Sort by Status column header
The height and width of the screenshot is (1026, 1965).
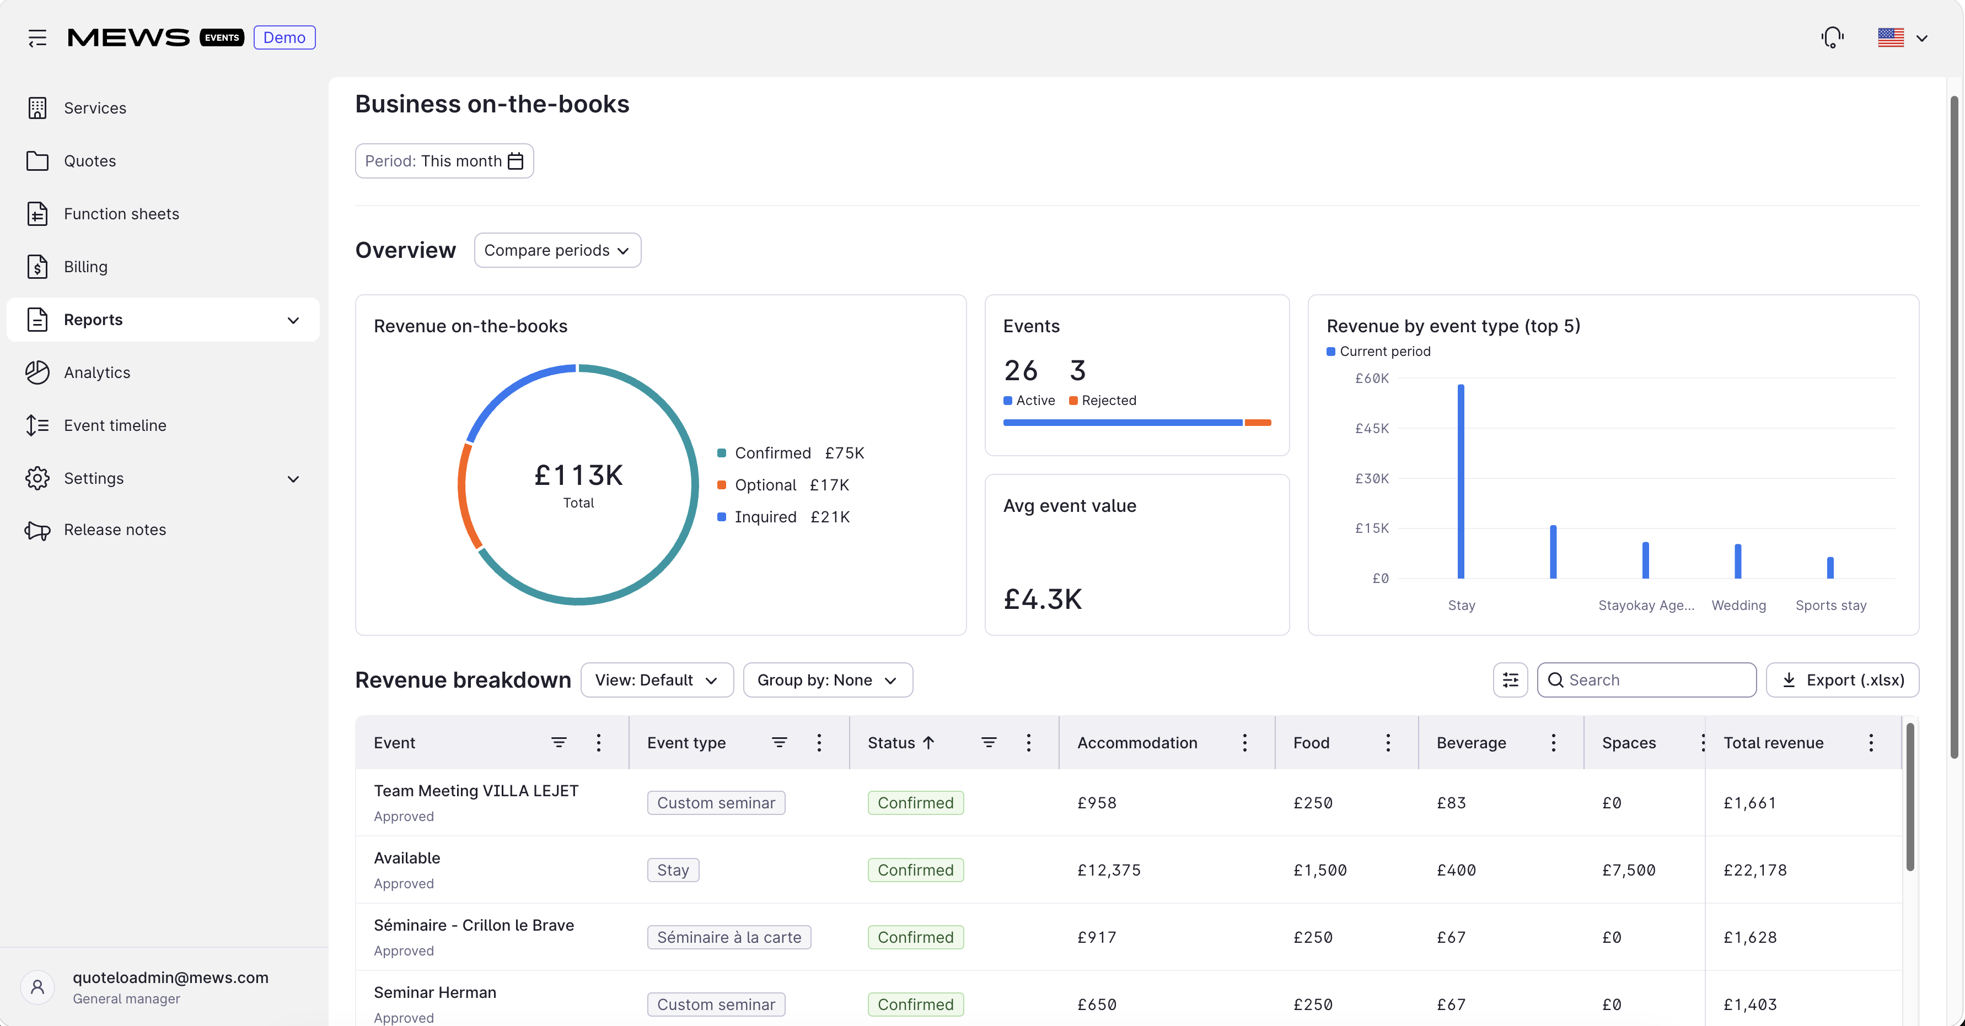point(901,742)
